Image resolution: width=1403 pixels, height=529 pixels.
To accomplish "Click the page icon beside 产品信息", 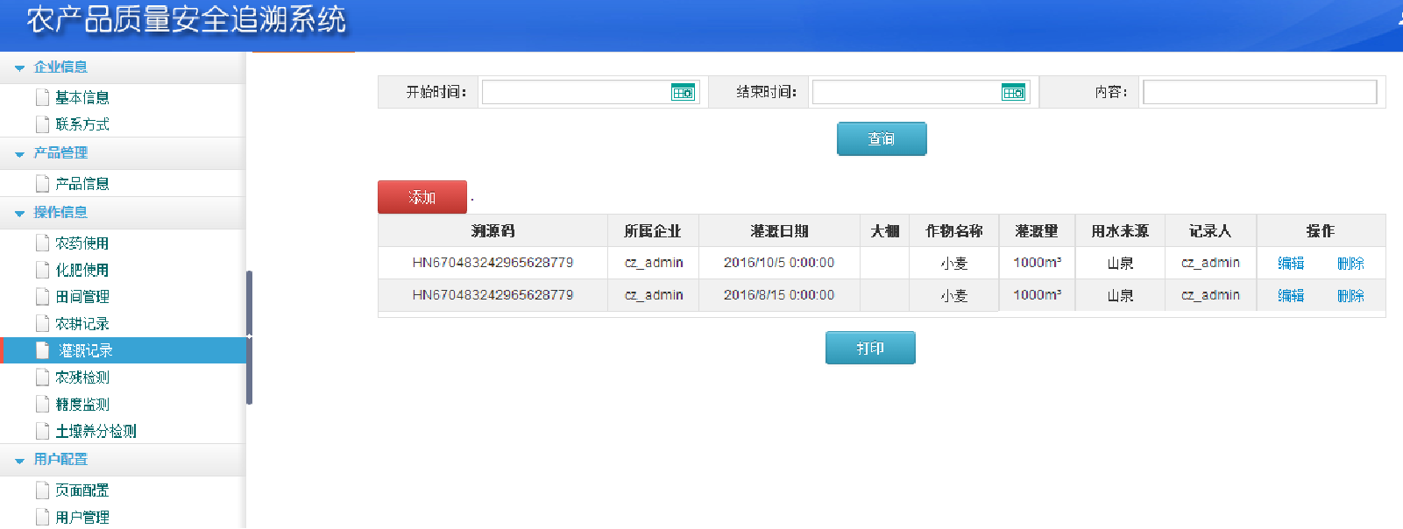I will [x=42, y=183].
